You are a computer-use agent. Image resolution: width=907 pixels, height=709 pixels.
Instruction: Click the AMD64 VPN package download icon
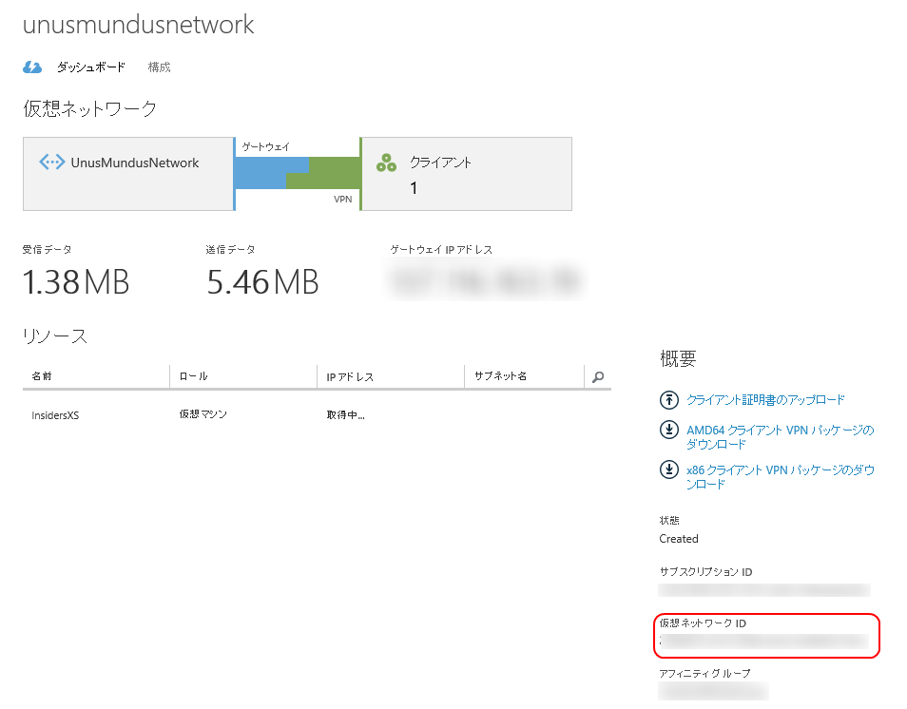[669, 431]
